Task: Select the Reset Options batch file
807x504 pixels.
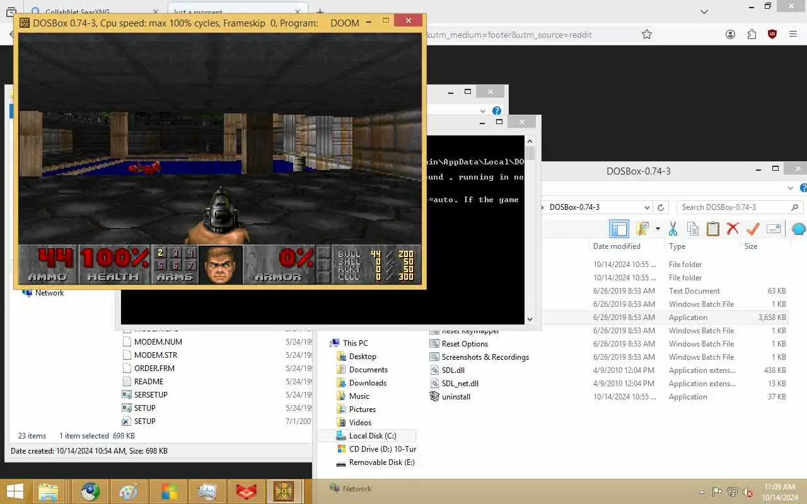Action: pyautogui.click(x=459, y=344)
